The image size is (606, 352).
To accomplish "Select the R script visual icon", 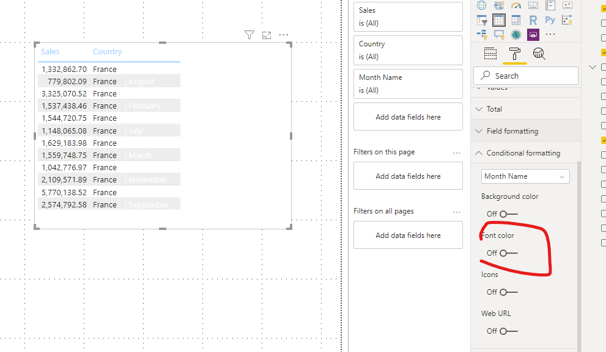I will pyautogui.click(x=533, y=20).
